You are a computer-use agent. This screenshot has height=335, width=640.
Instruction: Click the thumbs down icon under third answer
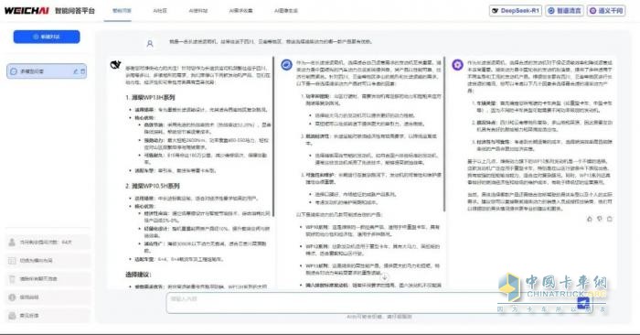pyautogui.click(x=600, y=219)
